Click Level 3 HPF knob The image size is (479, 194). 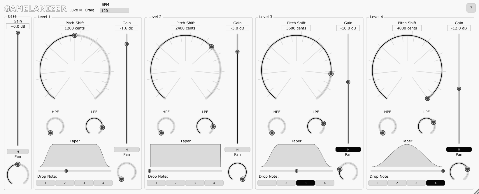[277, 126]
